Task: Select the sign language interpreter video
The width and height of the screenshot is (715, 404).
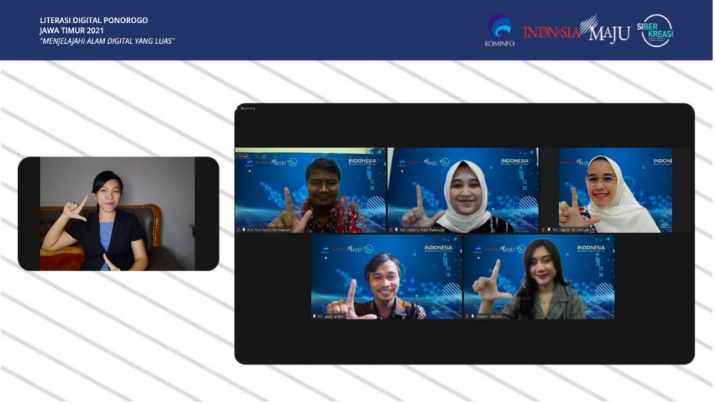Action: coord(117,213)
